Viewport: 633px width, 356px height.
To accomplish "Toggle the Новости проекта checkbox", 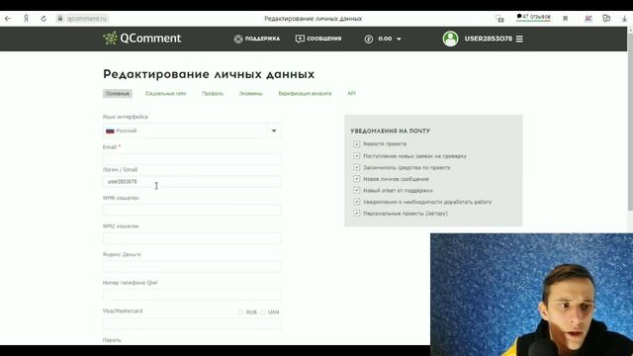I will click(x=356, y=143).
